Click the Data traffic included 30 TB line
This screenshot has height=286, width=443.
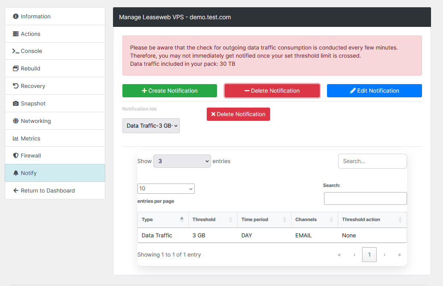click(x=182, y=64)
